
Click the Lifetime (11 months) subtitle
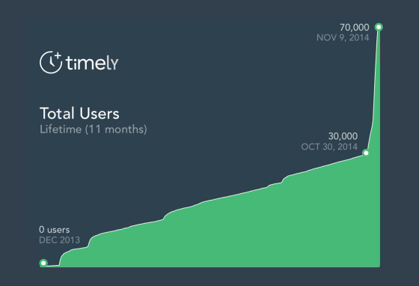click(x=94, y=130)
